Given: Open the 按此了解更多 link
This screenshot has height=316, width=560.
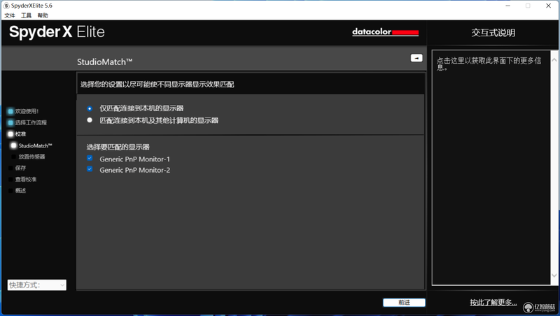Looking at the screenshot, I should [493, 303].
